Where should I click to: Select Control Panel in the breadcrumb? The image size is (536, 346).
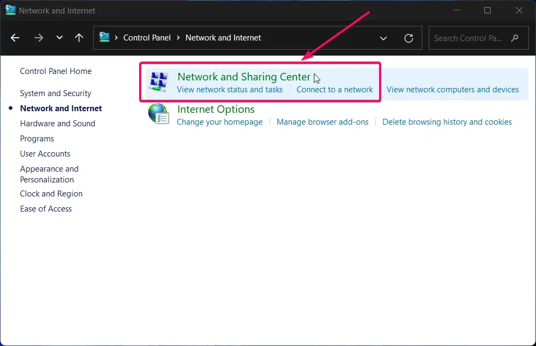point(147,38)
